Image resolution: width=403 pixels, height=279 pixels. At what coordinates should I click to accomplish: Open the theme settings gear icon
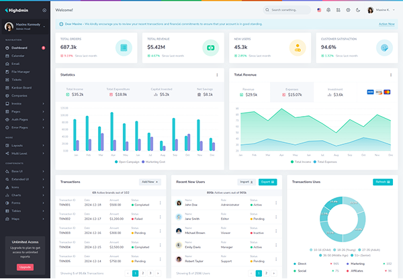click(x=348, y=10)
